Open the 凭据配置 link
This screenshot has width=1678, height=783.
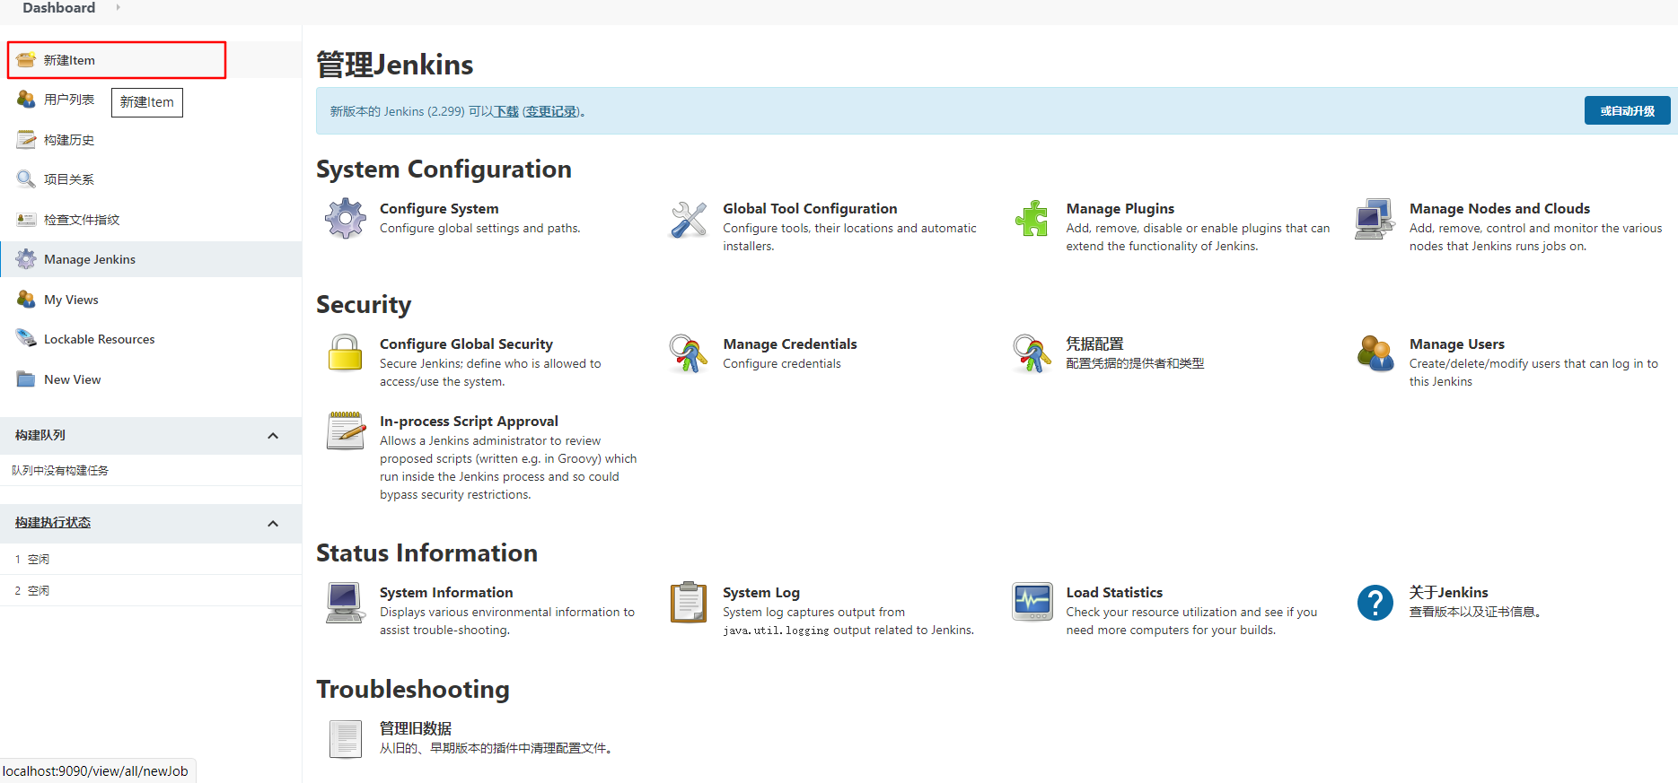click(1094, 344)
